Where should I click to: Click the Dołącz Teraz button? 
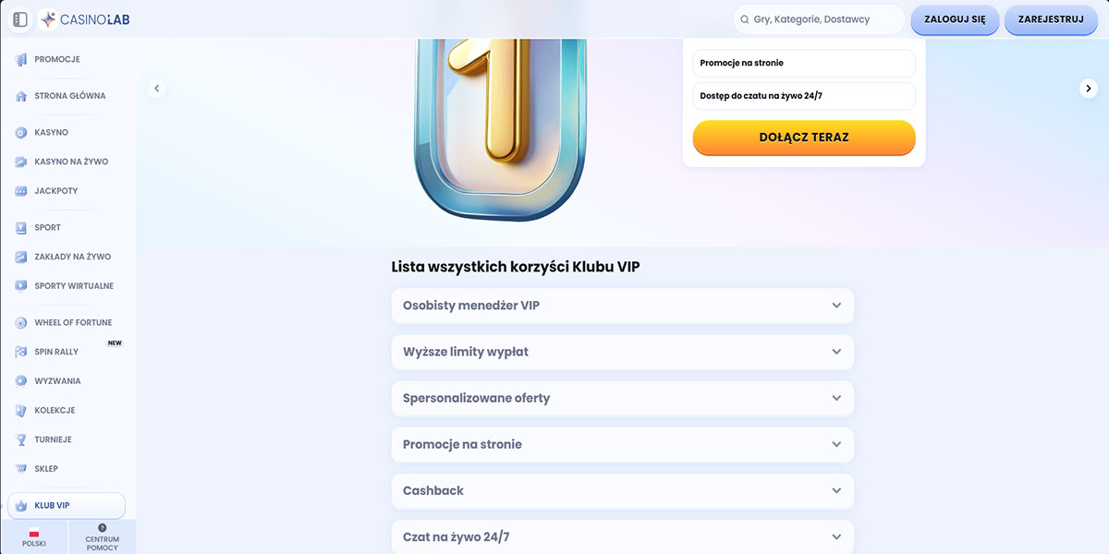[804, 138]
